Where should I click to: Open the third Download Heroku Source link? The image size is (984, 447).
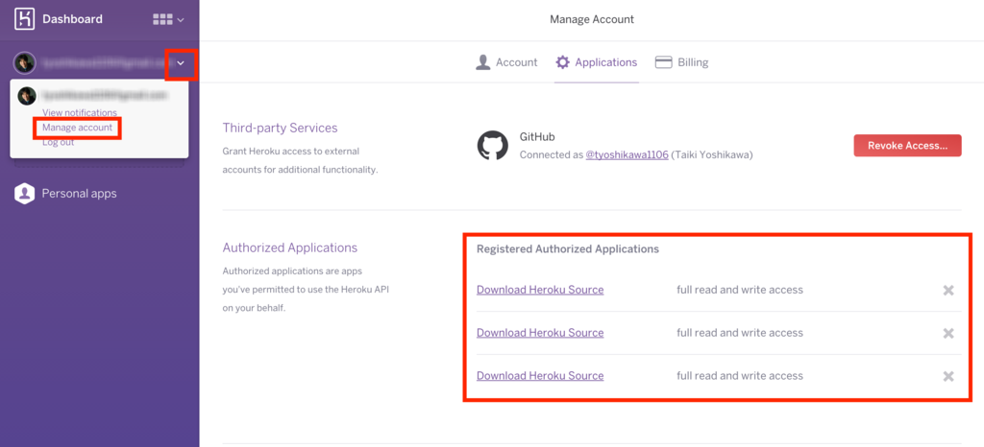(x=540, y=376)
